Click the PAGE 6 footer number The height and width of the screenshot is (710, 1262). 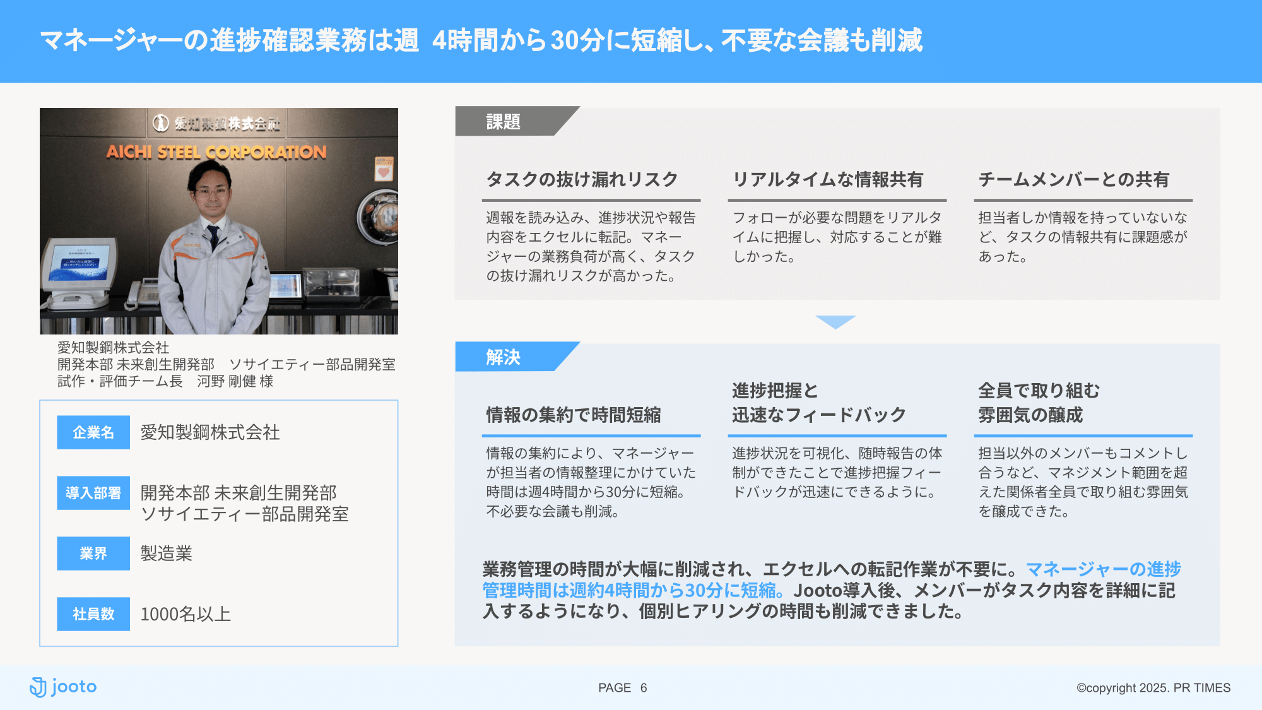coord(623,688)
